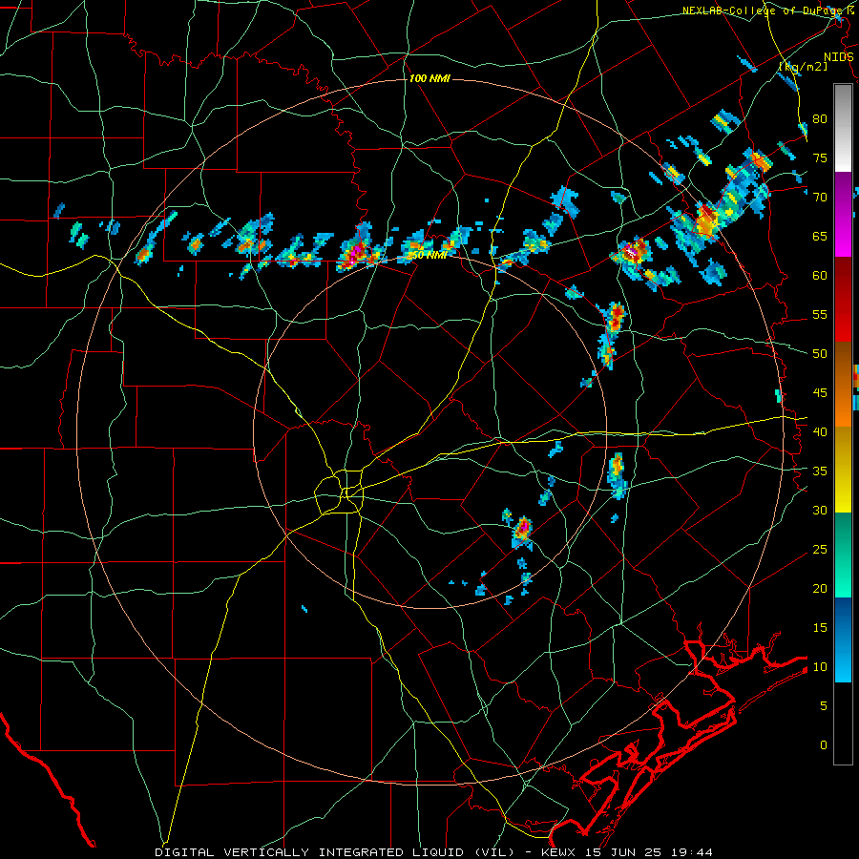
Task: Pick the gray-white segment of the VIL scale
Action: 843,128
